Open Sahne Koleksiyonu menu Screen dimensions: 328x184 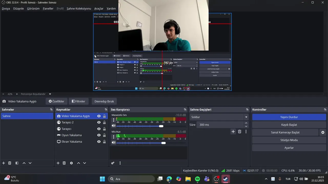[79, 8]
